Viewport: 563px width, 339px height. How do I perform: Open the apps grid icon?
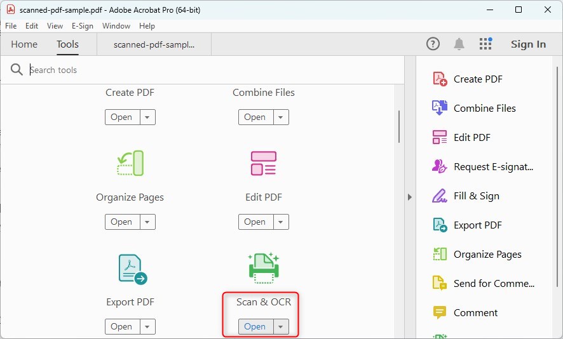[485, 44]
